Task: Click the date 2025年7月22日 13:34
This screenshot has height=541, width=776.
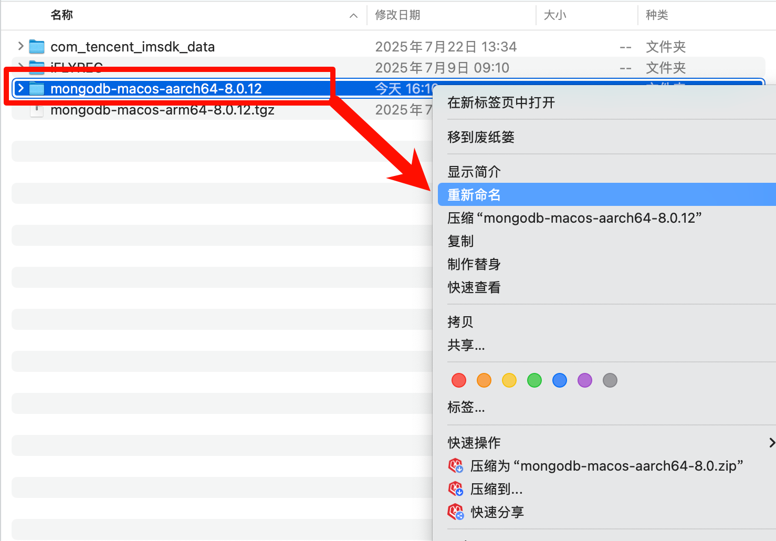Action: click(446, 47)
